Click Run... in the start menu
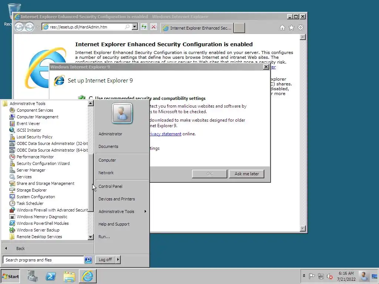 pyautogui.click(x=104, y=237)
